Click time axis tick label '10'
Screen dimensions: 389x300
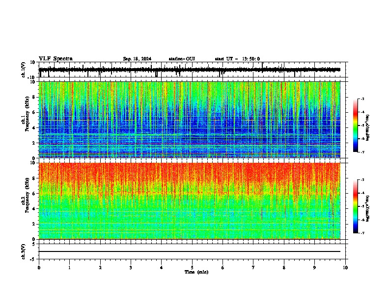point(345,268)
